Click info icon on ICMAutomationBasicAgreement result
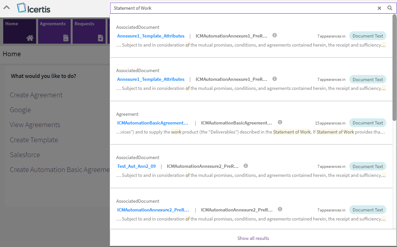Image resolution: width=397 pixels, height=247 pixels. pyautogui.click(x=280, y=122)
